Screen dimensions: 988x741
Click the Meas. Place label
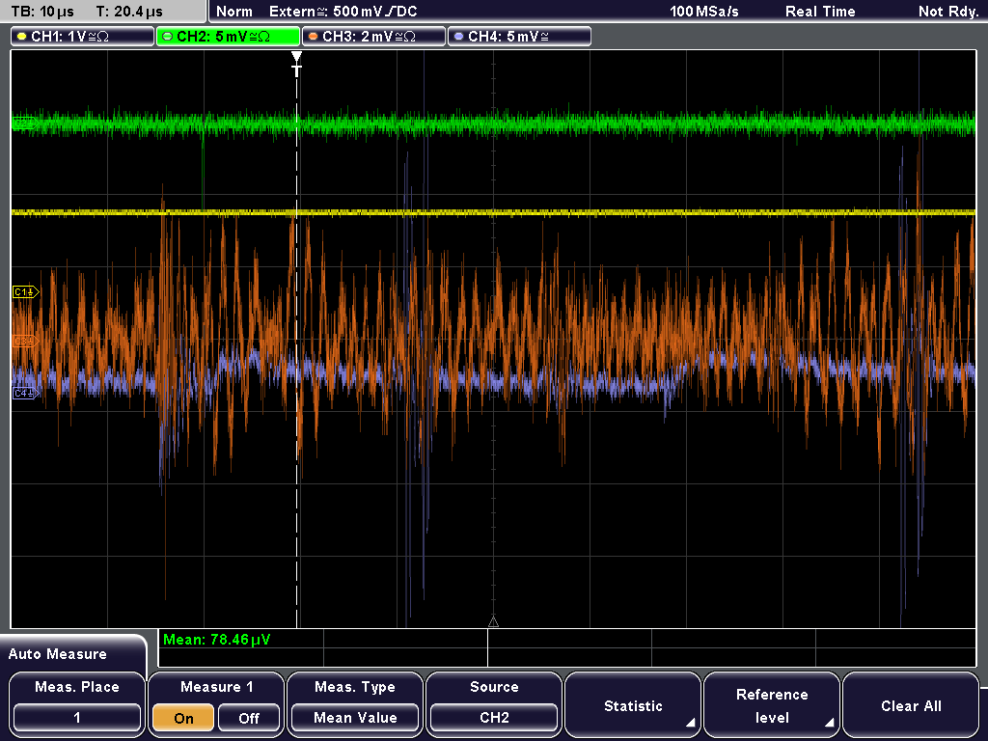point(77,687)
